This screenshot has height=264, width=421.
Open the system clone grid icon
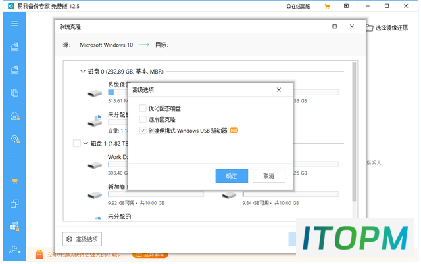tap(14, 227)
